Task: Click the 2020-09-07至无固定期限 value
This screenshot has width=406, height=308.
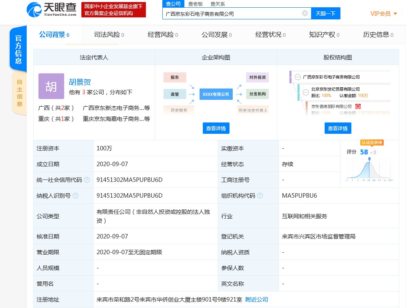Action: [x=129, y=252]
